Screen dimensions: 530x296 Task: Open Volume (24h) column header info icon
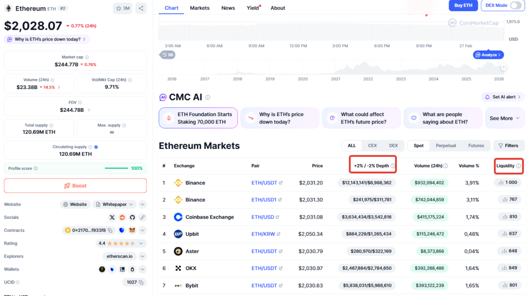pos(446,166)
